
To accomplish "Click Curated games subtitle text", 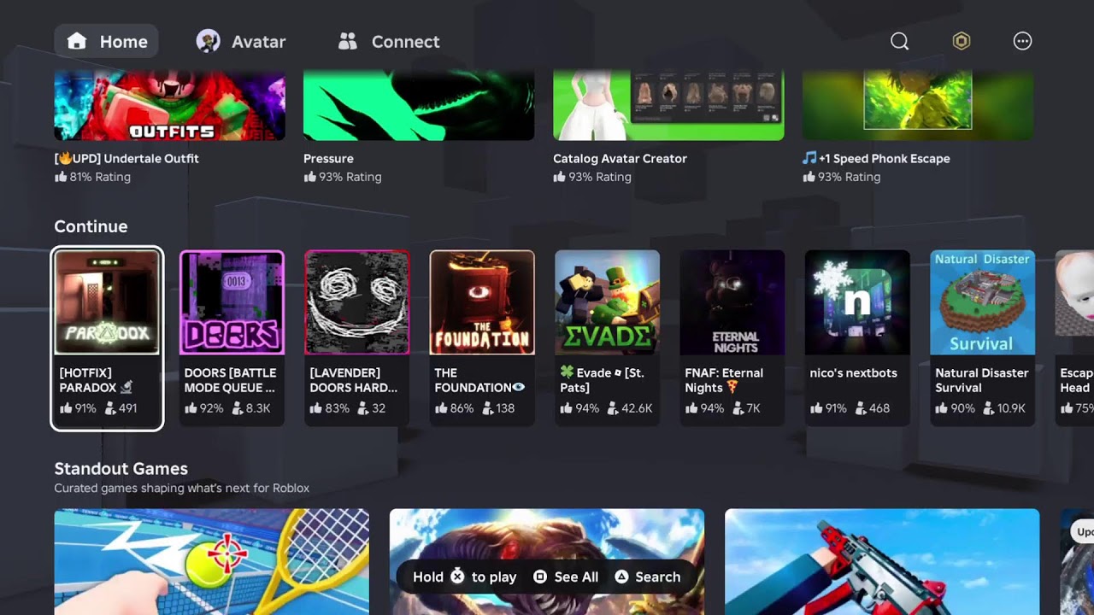I will [181, 489].
